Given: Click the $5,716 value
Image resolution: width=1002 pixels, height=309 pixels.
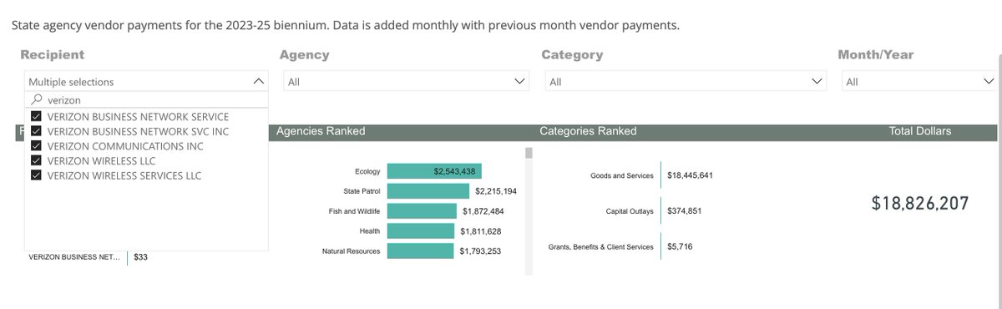Looking at the screenshot, I should click(680, 247).
